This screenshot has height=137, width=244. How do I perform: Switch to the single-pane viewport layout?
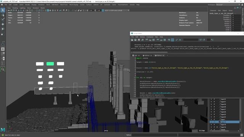click(x=3, y=49)
